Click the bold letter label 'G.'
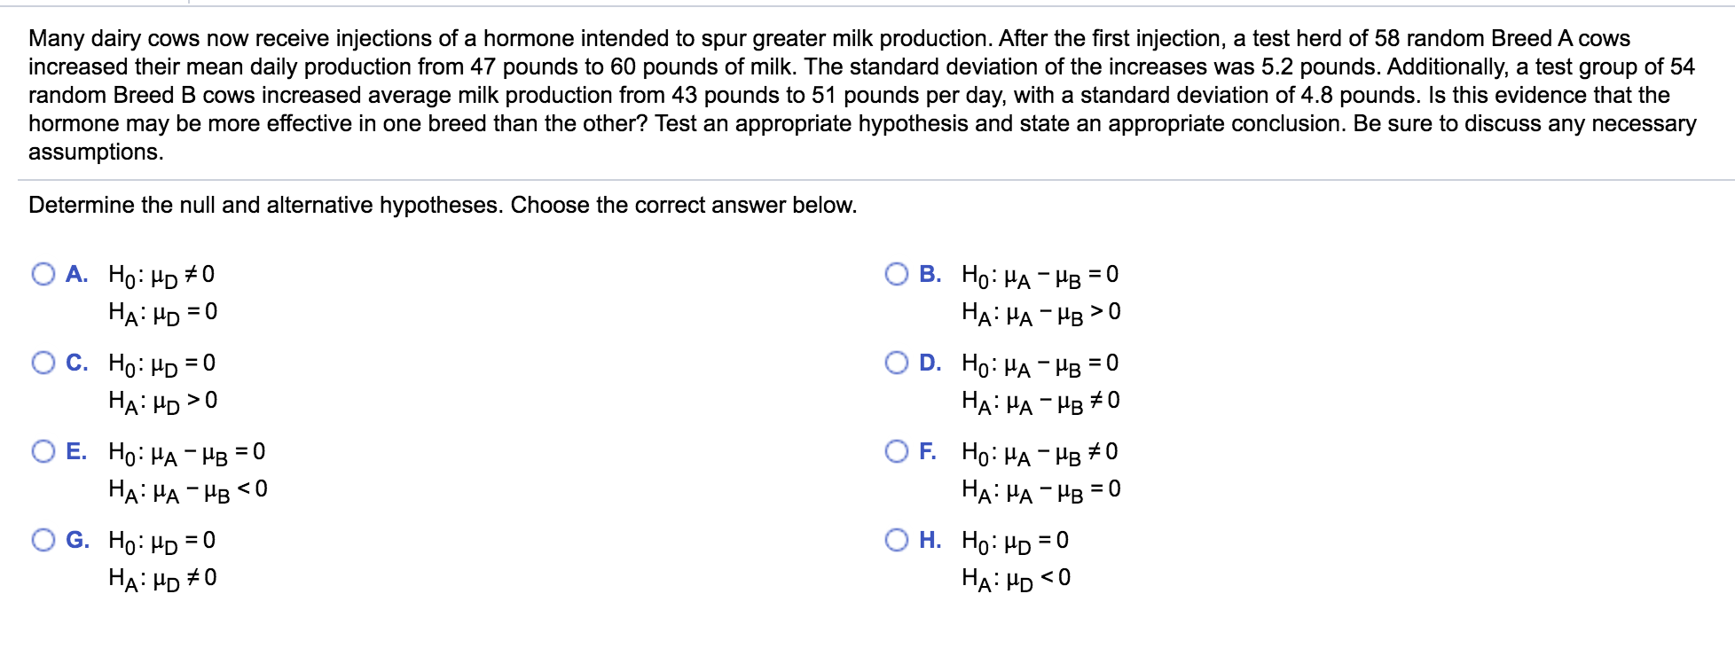1735x672 pixels. pos(78,540)
